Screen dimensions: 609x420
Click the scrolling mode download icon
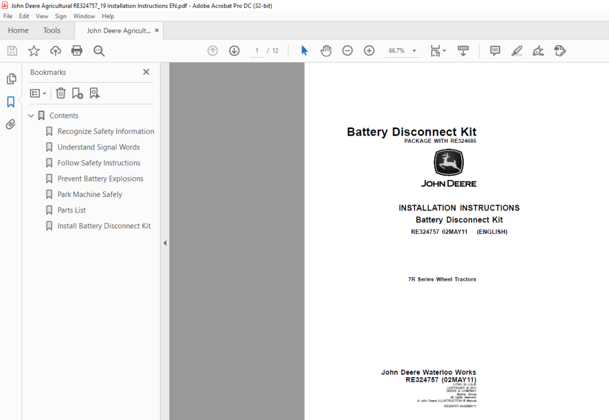[463, 51]
